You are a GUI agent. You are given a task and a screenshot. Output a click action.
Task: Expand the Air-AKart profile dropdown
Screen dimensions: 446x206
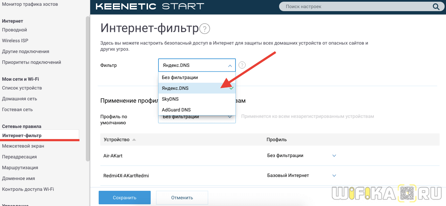coord(334,156)
